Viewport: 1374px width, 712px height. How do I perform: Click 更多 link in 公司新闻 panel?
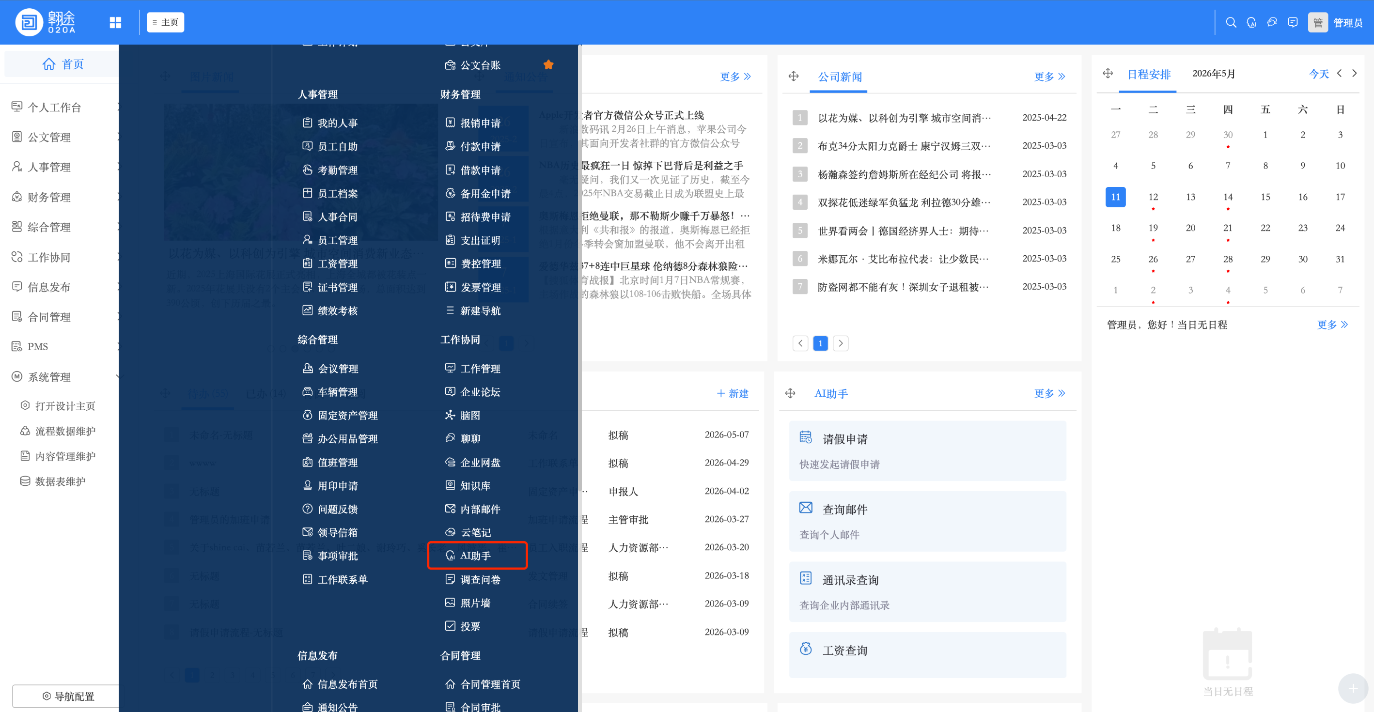(1049, 76)
